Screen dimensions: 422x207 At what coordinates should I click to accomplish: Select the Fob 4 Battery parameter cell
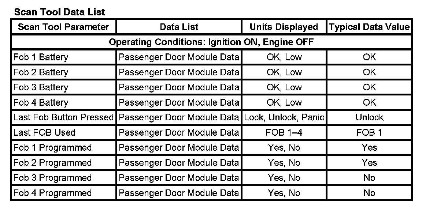[x=41, y=102]
